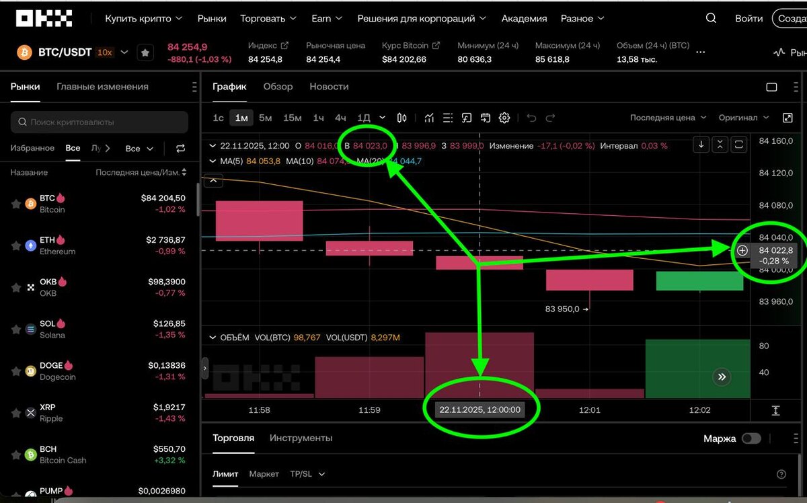Image resolution: width=807 pixels, height=503 pixels.
Task: Favorite the Solana row star
Action: tap(16, 329)
